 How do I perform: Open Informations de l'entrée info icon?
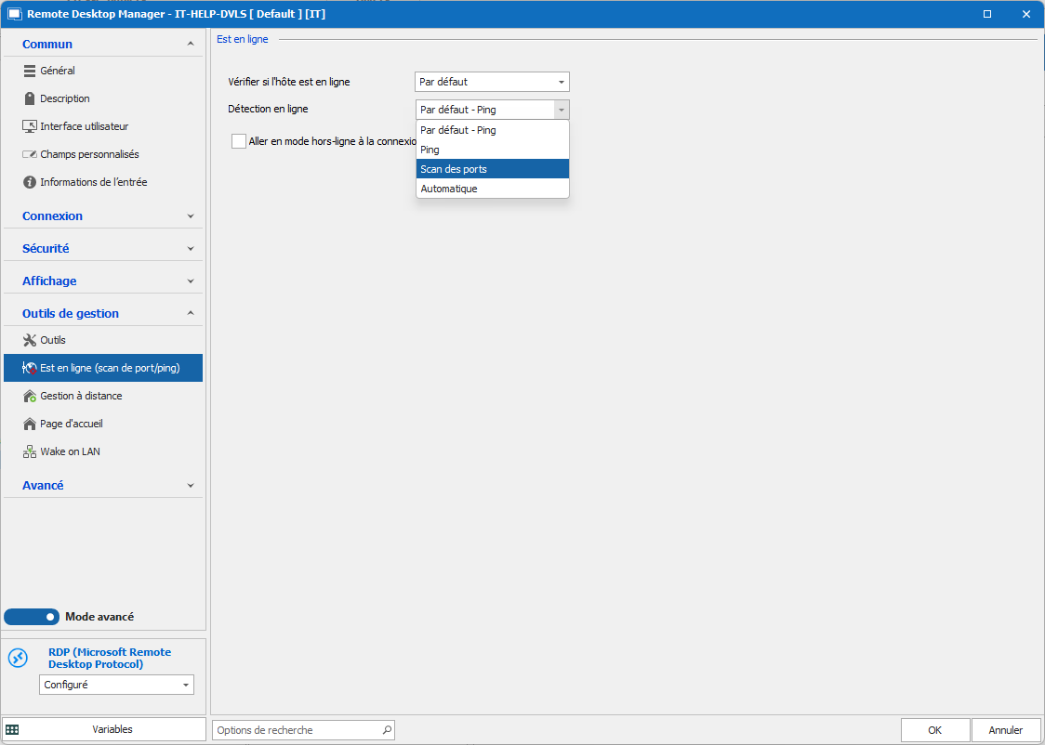tap(30, 182)
